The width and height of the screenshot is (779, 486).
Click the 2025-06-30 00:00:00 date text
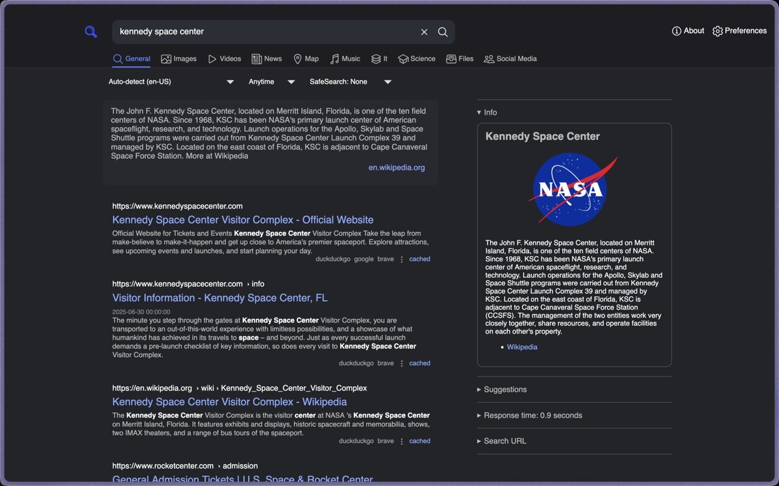tap(141, 312)
